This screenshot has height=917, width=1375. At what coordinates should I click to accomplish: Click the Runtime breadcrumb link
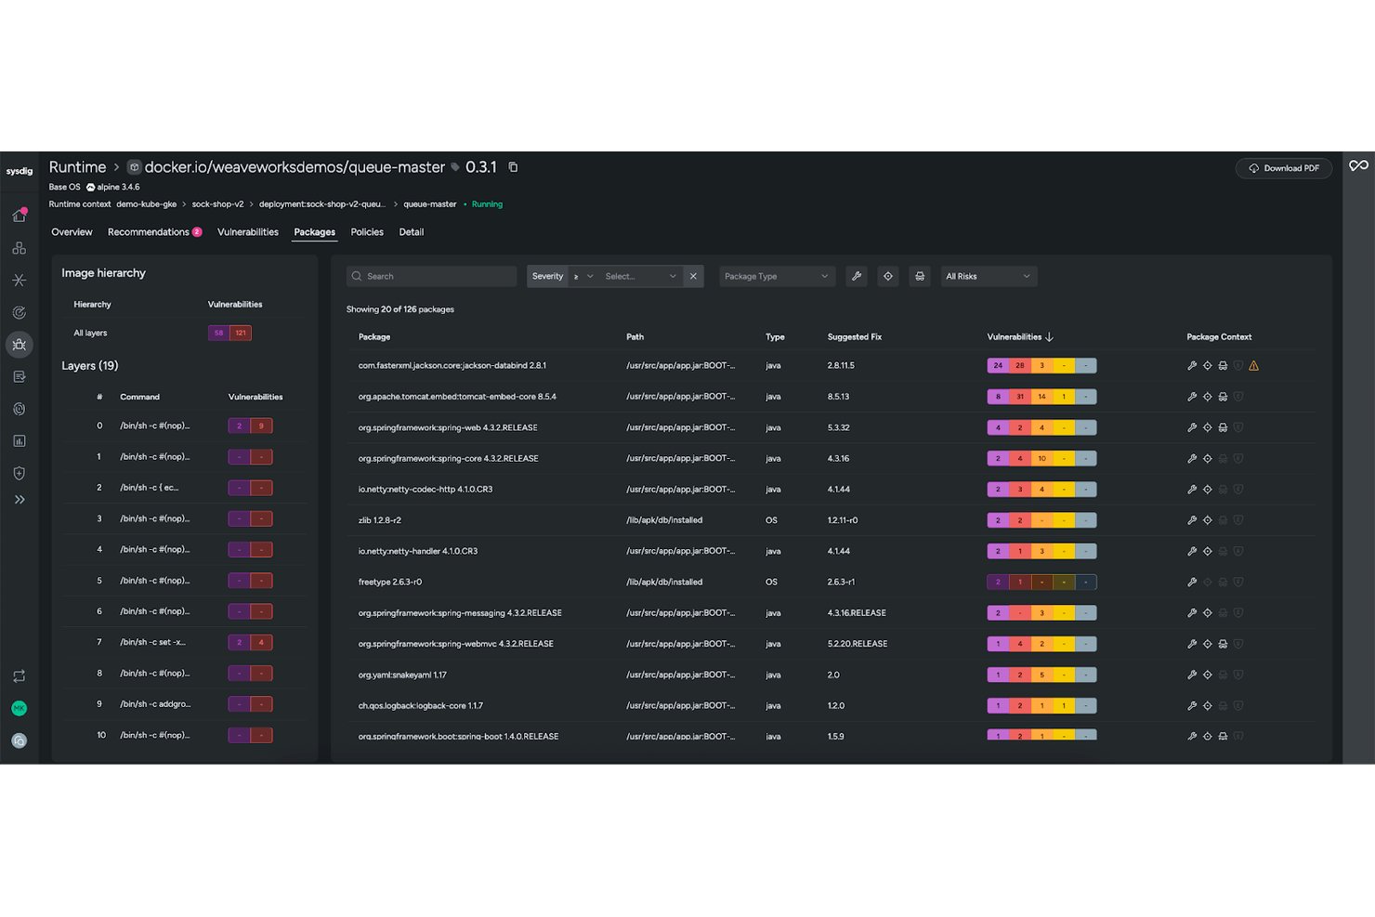[77, 167]
